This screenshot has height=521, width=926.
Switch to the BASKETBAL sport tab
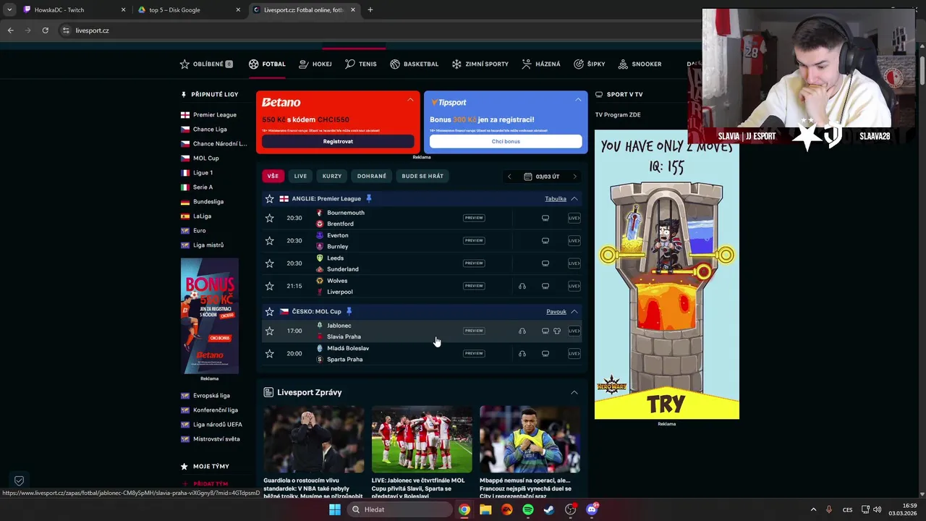click(415, 64)
